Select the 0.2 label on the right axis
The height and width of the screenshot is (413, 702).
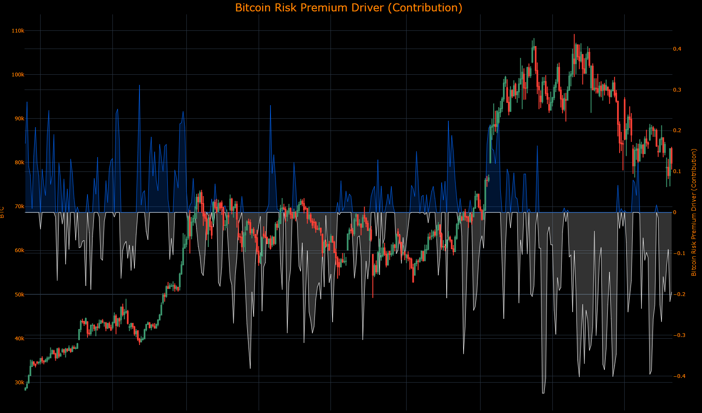[x=677, y=130]
